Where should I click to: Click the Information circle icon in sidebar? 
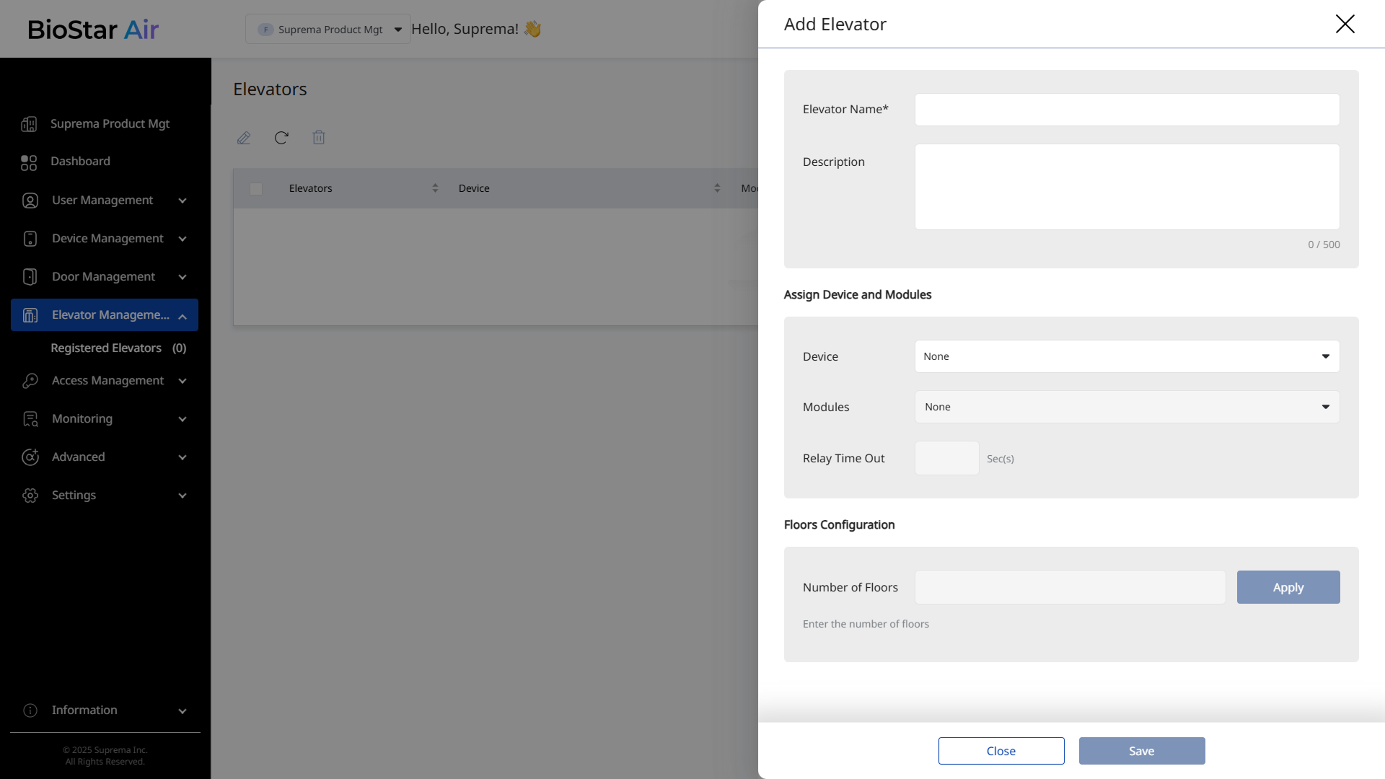(x=30, y=710)
